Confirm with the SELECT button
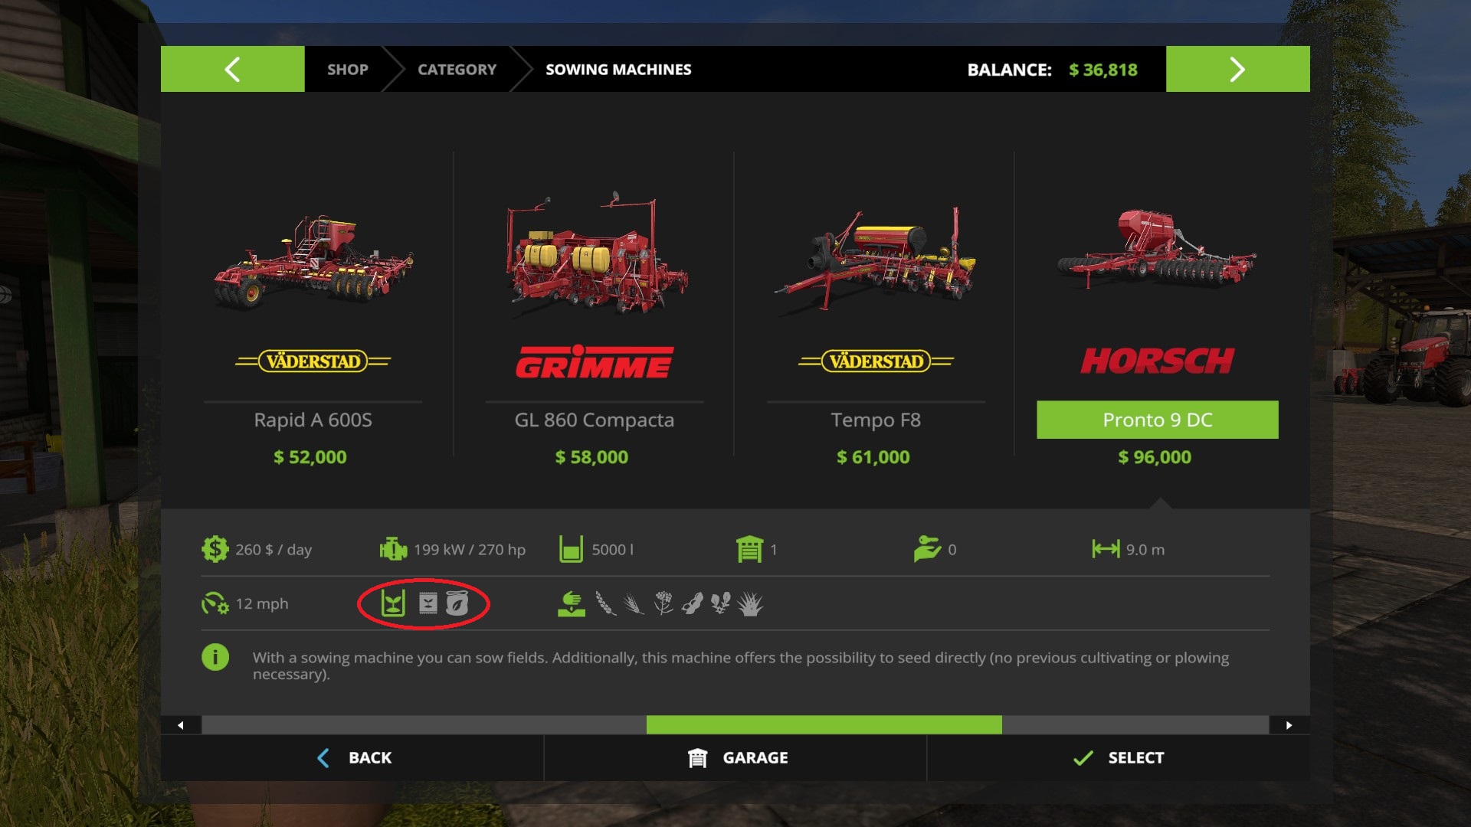 [x=1119, y=758]
